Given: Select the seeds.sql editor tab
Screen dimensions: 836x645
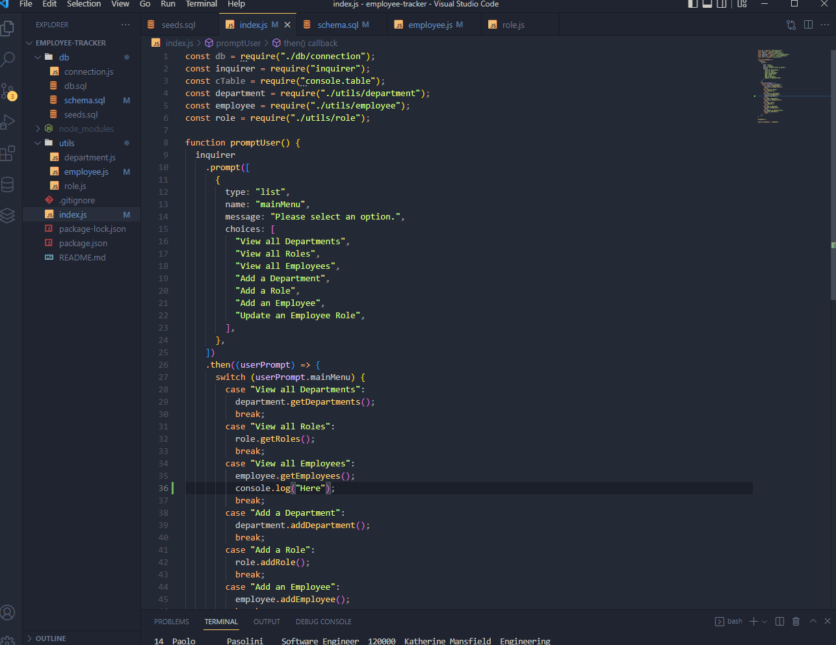Looking at the screenshot, I should click(x=180, y=24).
